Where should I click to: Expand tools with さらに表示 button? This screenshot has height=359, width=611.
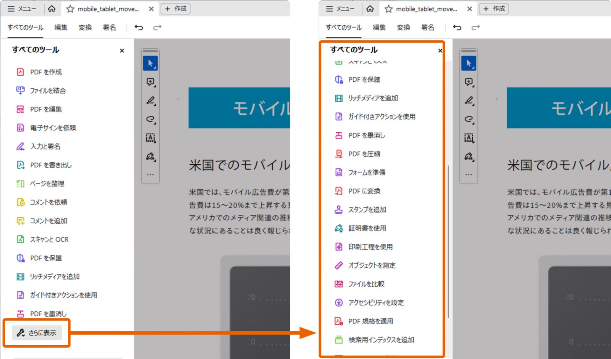click(37, 333)
